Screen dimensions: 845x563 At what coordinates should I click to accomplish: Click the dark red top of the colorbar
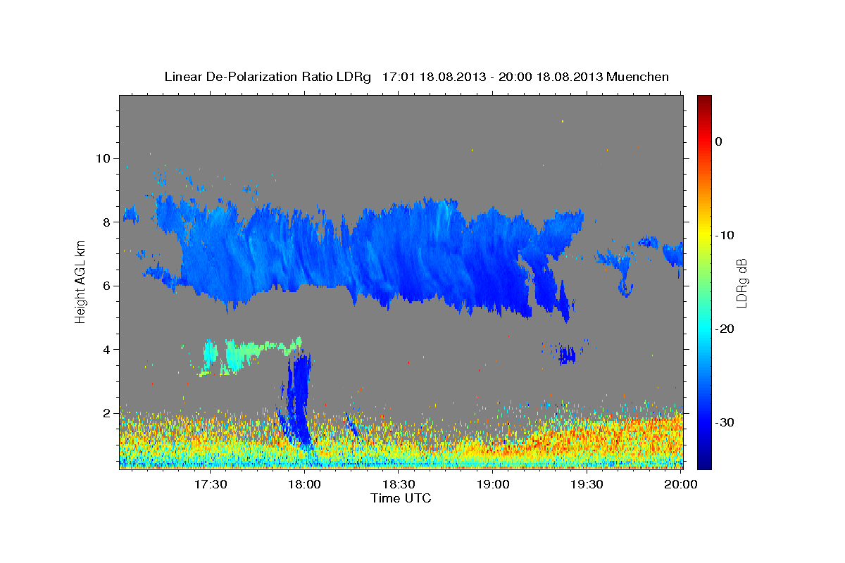coord(704,100)
